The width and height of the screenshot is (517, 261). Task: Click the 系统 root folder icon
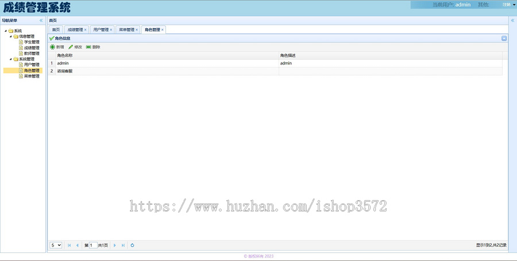(x=11, y=30)
